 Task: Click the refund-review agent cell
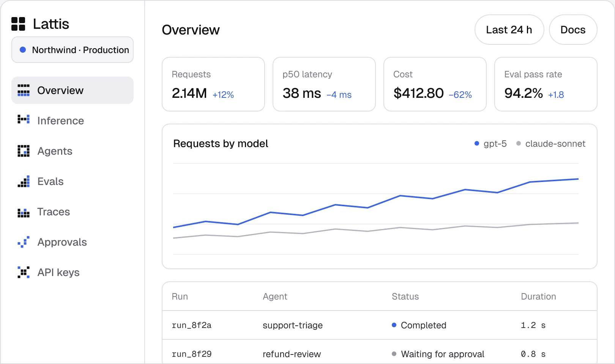pyautogui.click(x=292, y=354)
